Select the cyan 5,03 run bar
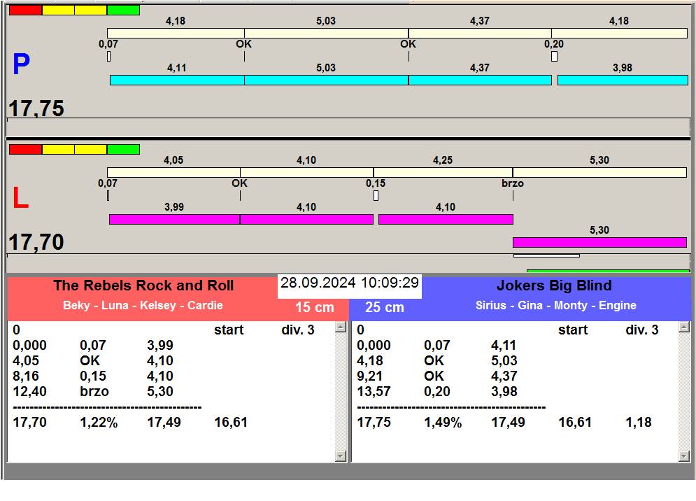 pyautogui.click(x=326, y=80)
